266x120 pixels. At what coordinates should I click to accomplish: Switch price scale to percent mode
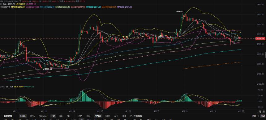[x=258, y=116]
